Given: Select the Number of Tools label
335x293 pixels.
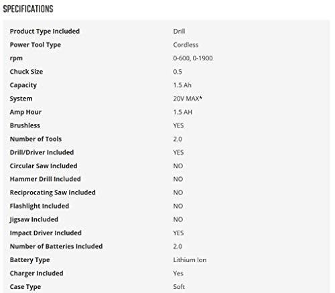Looking at the screenshot, I should 36,139.
